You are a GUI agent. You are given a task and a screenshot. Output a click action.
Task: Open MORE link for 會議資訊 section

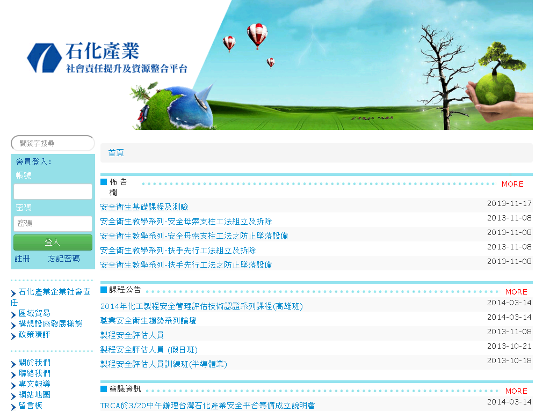coord(516,391)
